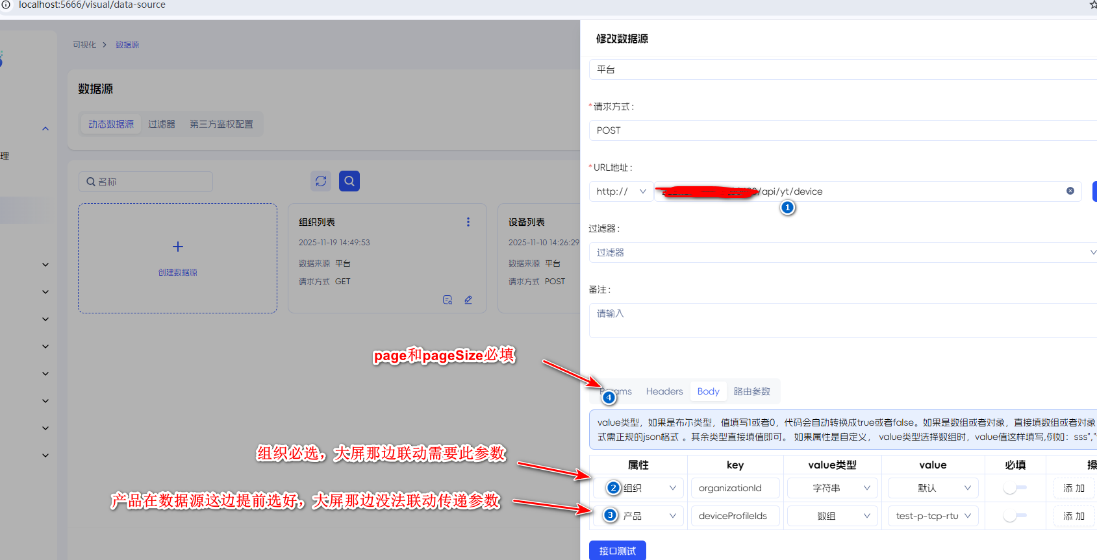Switch to the 路由参数 tab
Screen dimensions: 1097x560
pyautogui.click(x=751, y=391)
